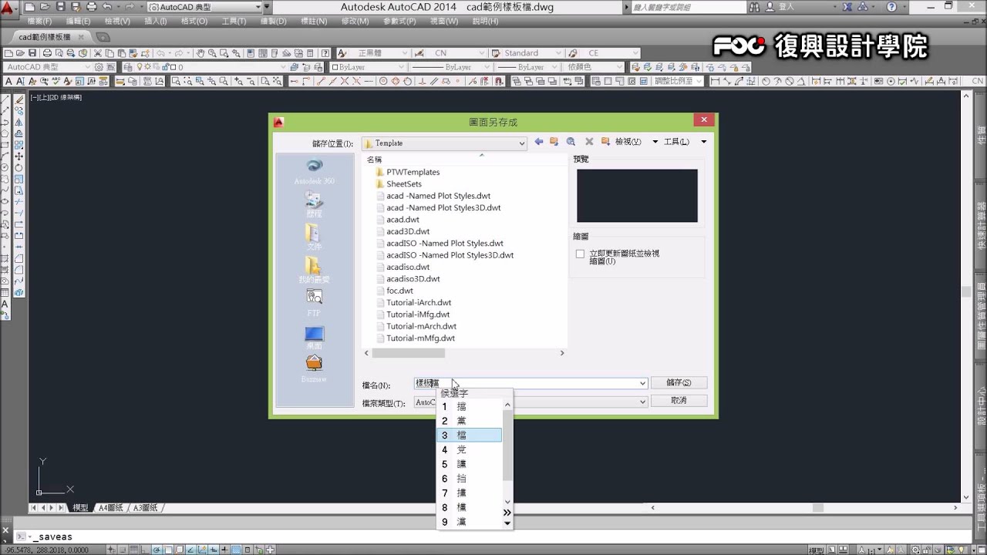Click the 取消 cancel button
Image resolution: width=987 pixels, height=555 pixels.
click(x=679, y=401)
